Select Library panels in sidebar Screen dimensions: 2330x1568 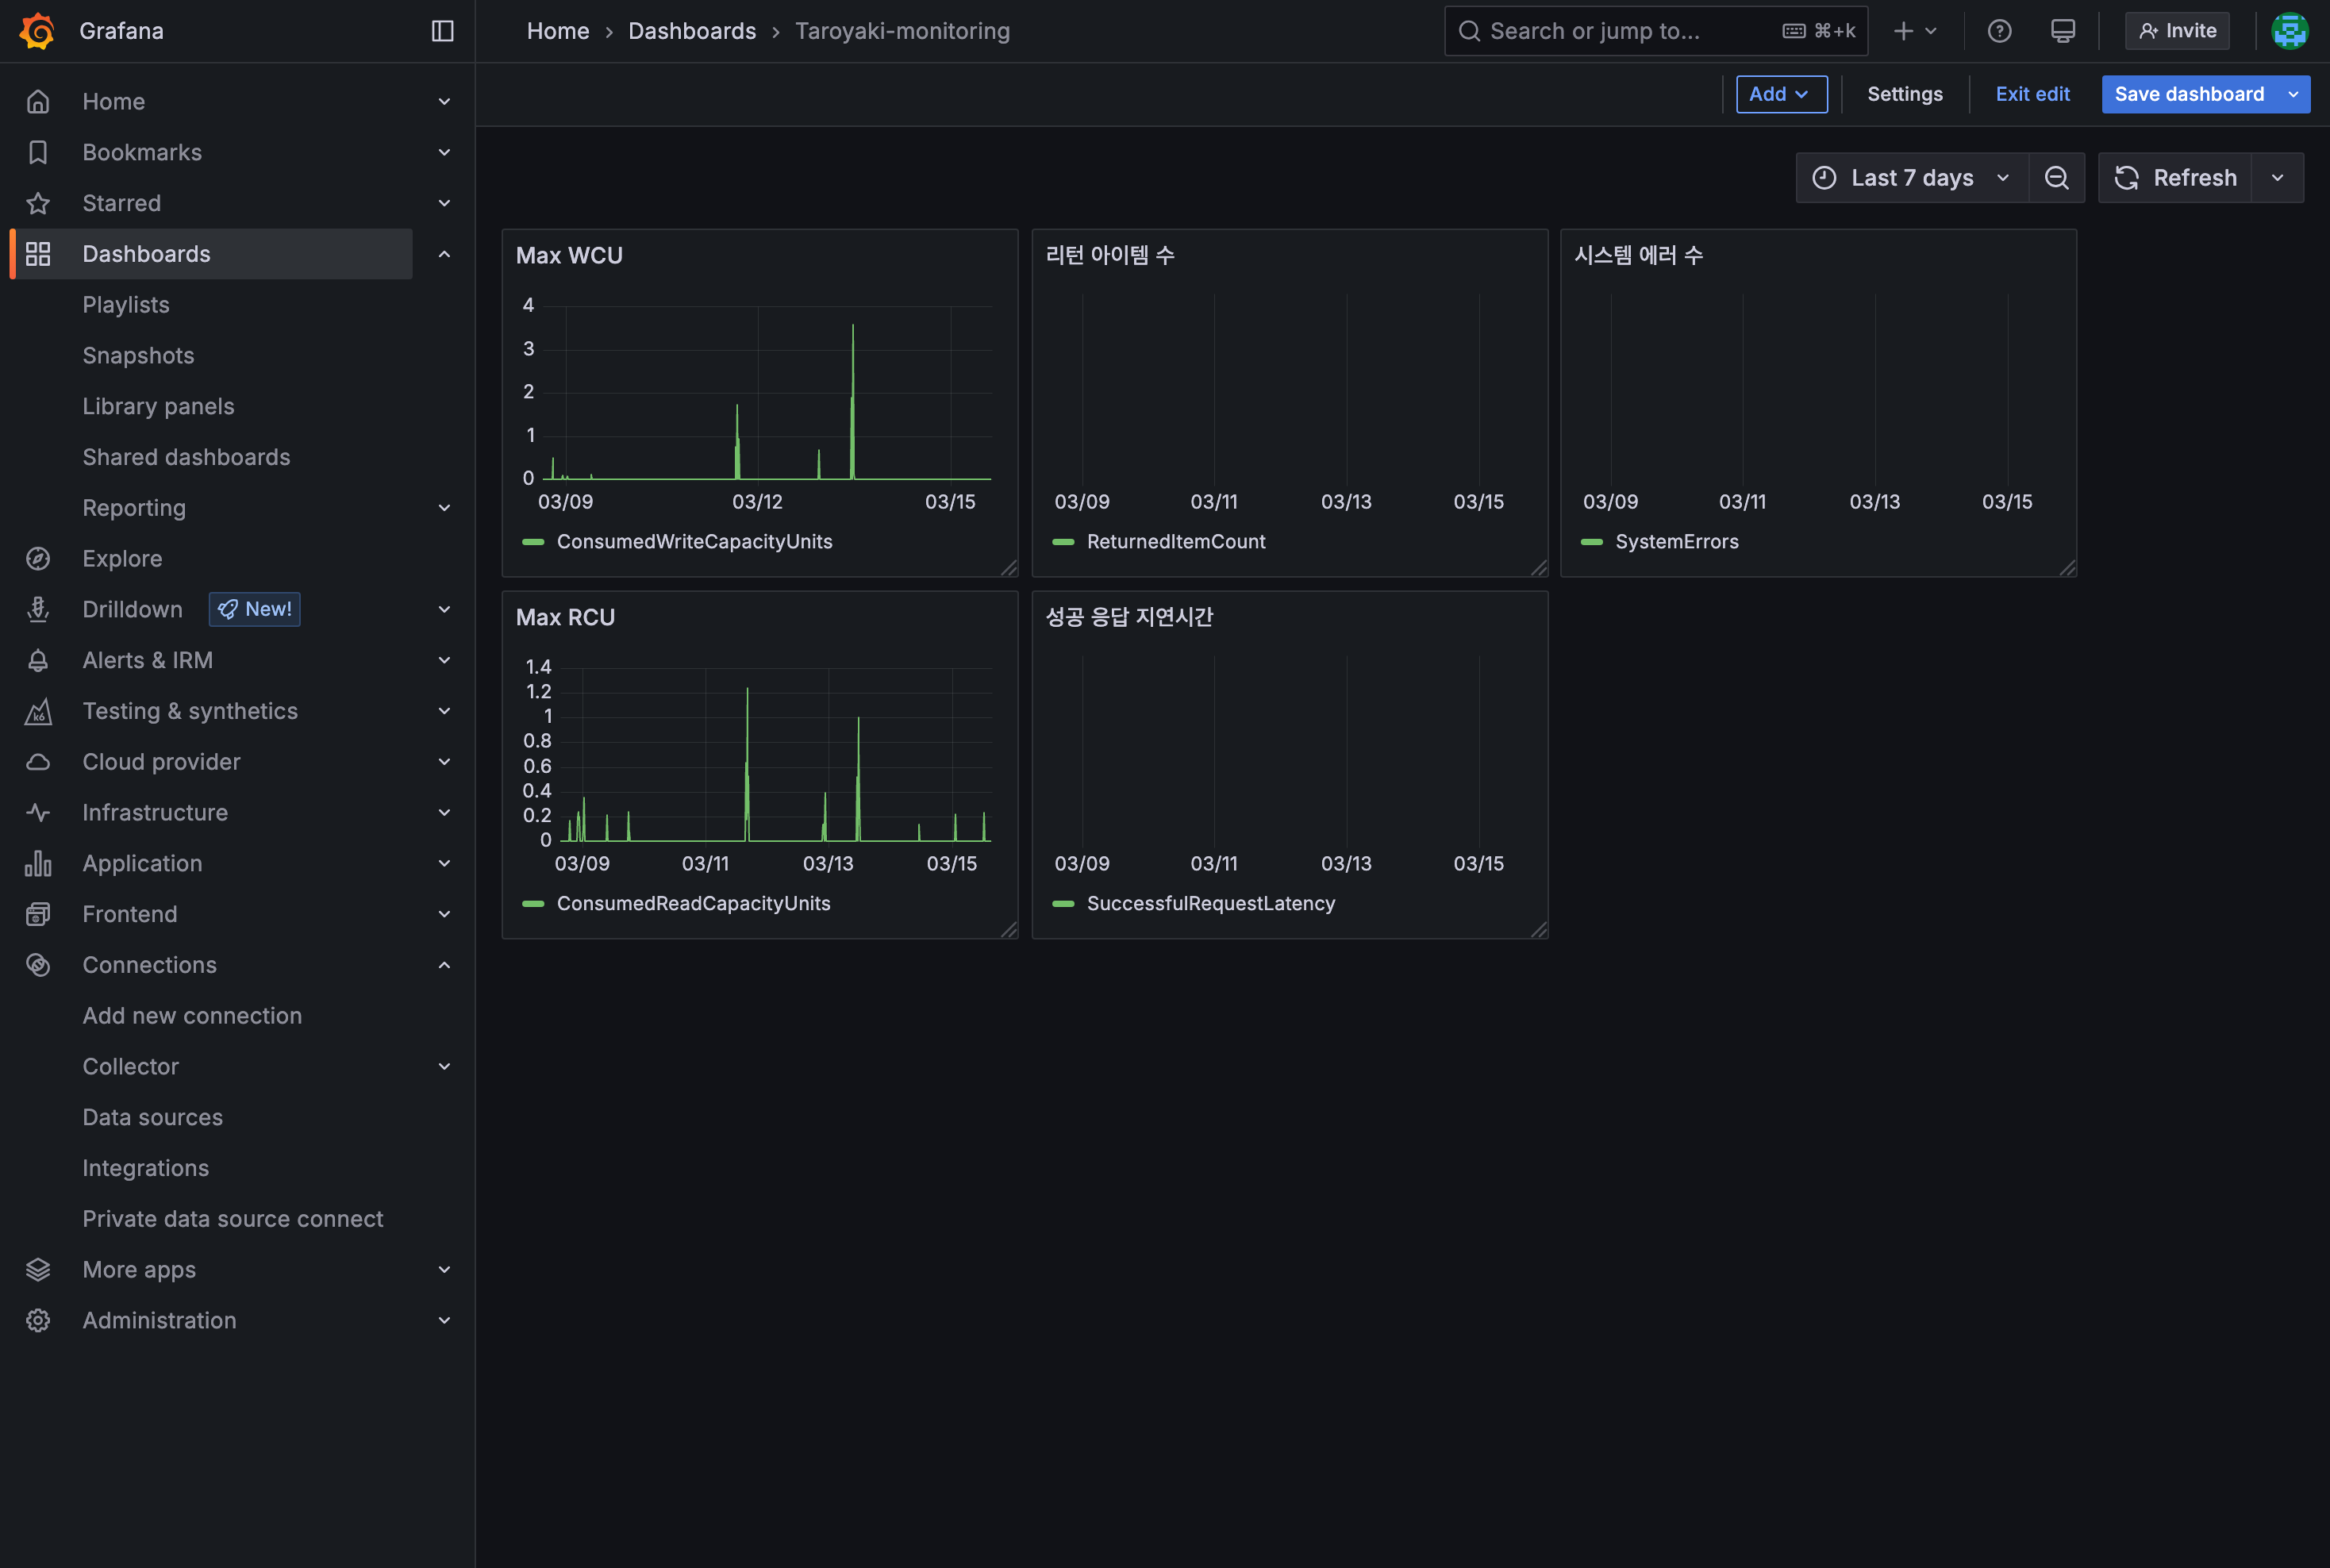158,406
